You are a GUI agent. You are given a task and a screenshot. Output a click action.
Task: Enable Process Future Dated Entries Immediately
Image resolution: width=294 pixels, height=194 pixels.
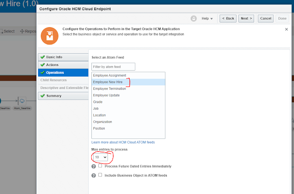pos(100,166)
